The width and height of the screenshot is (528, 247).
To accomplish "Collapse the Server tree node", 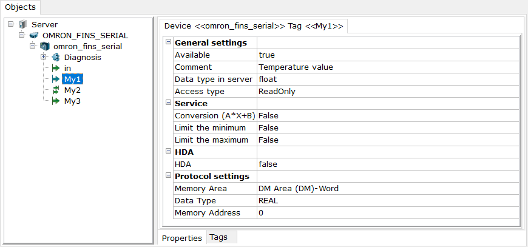I will pyautogui.click(x=11, y=24).
